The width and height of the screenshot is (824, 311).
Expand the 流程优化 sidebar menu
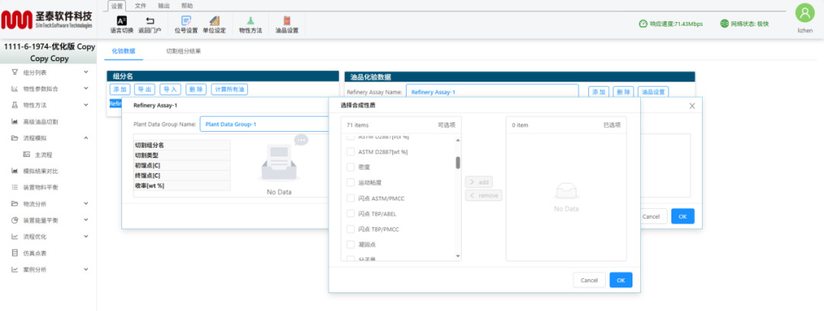coord(86,236)
